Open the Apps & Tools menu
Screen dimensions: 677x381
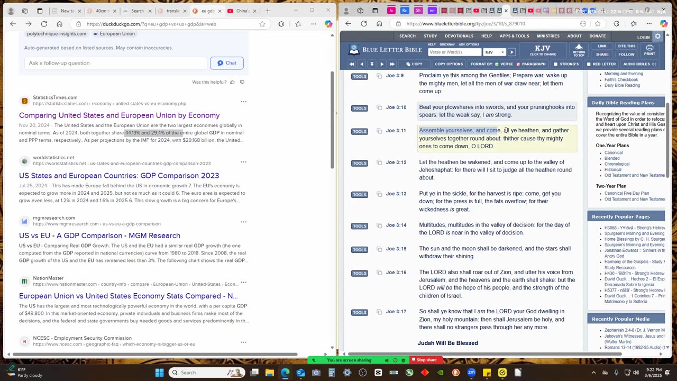[x=514, y=36]
